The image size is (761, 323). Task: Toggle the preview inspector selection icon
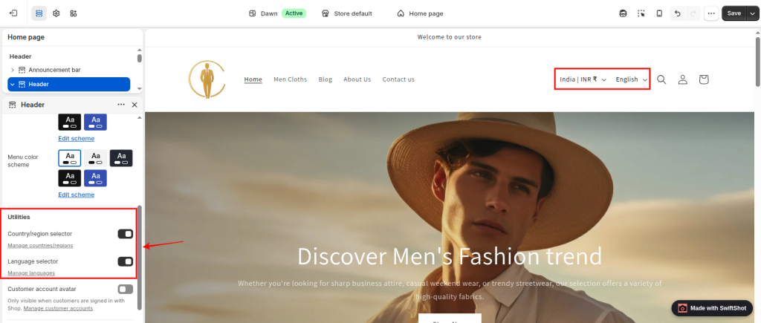(x=641, y=13)
